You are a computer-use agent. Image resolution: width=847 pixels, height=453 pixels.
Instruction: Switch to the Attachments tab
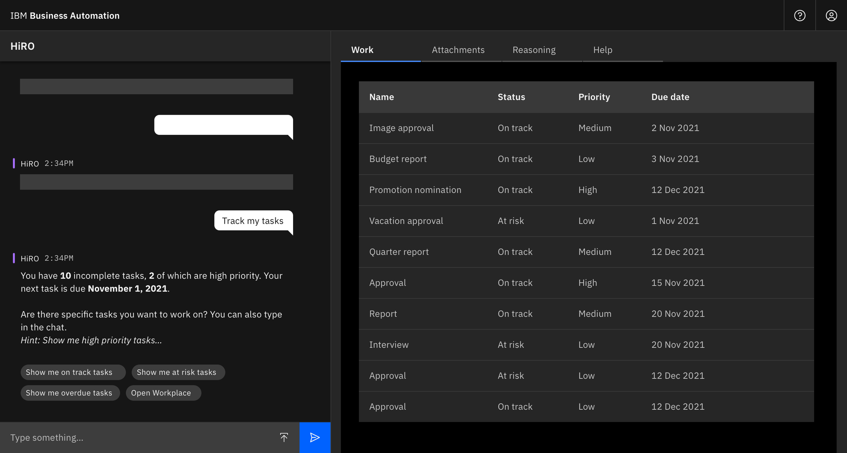[x=461, y=50]
